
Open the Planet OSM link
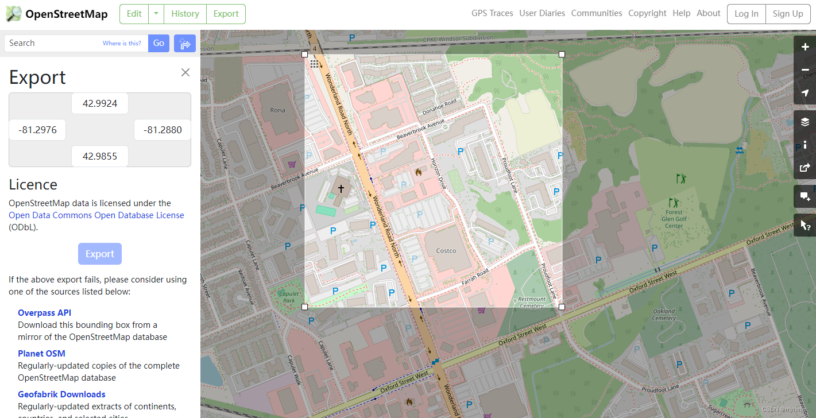point(41,353)
